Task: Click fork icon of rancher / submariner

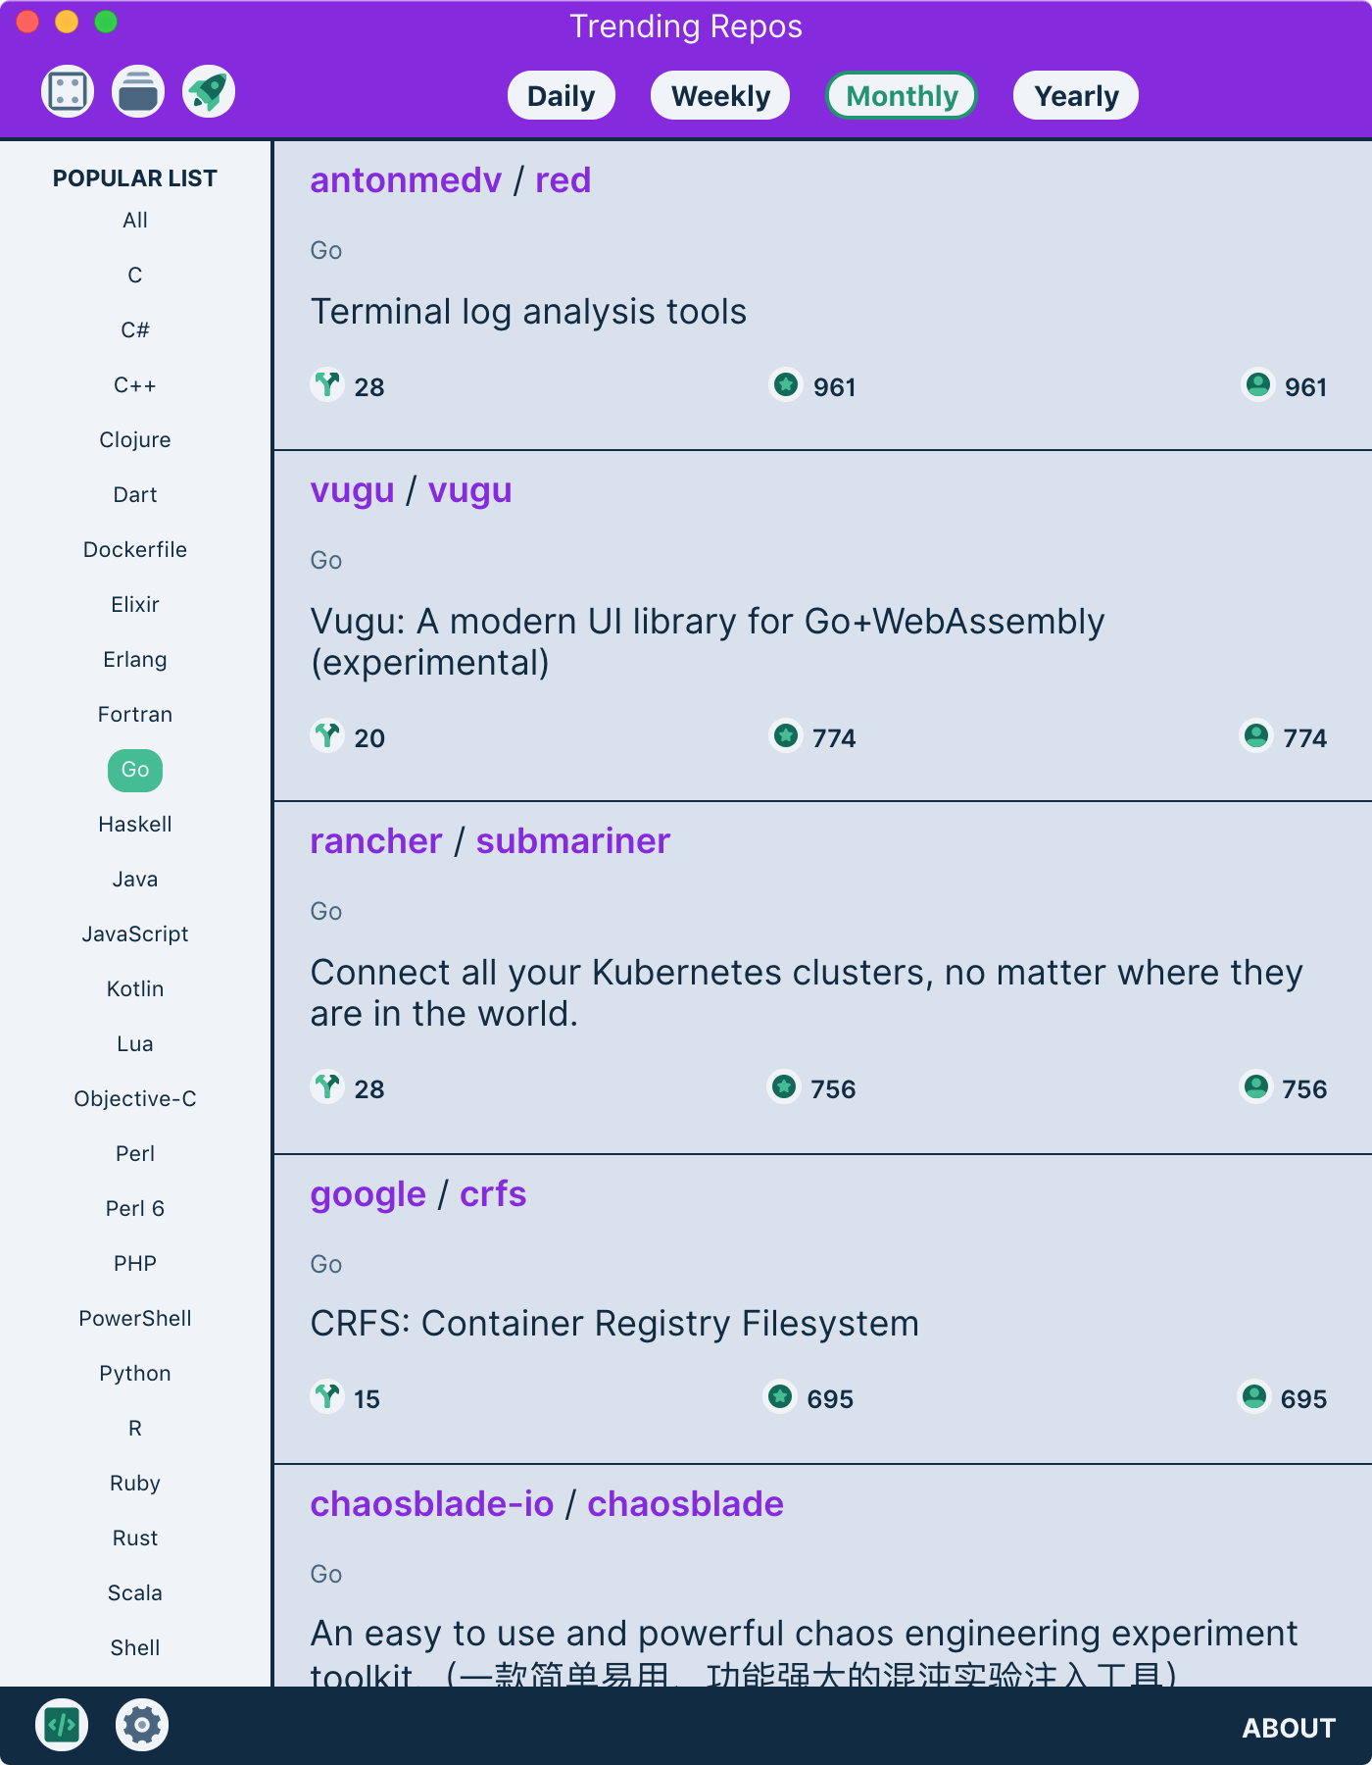Action: [x=327, y=1086]
